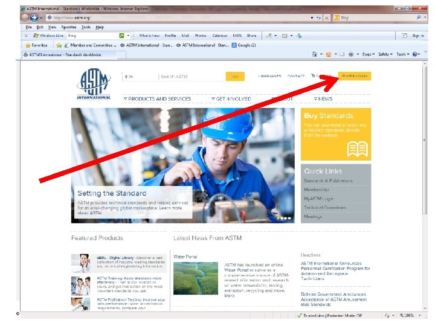Click the MyASTM Login quick link
This screenshot has width=435, height=326.
pos(318,199)
